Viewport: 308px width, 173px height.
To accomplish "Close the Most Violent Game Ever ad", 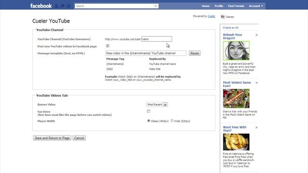I will pos(257,83).
